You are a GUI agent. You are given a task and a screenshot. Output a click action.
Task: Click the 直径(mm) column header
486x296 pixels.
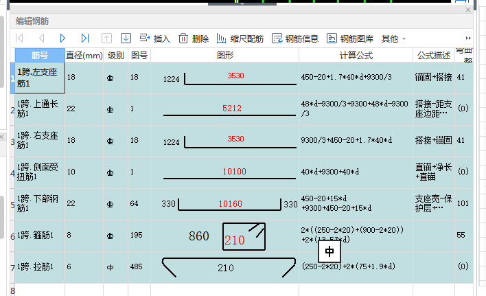pos(84,56)
